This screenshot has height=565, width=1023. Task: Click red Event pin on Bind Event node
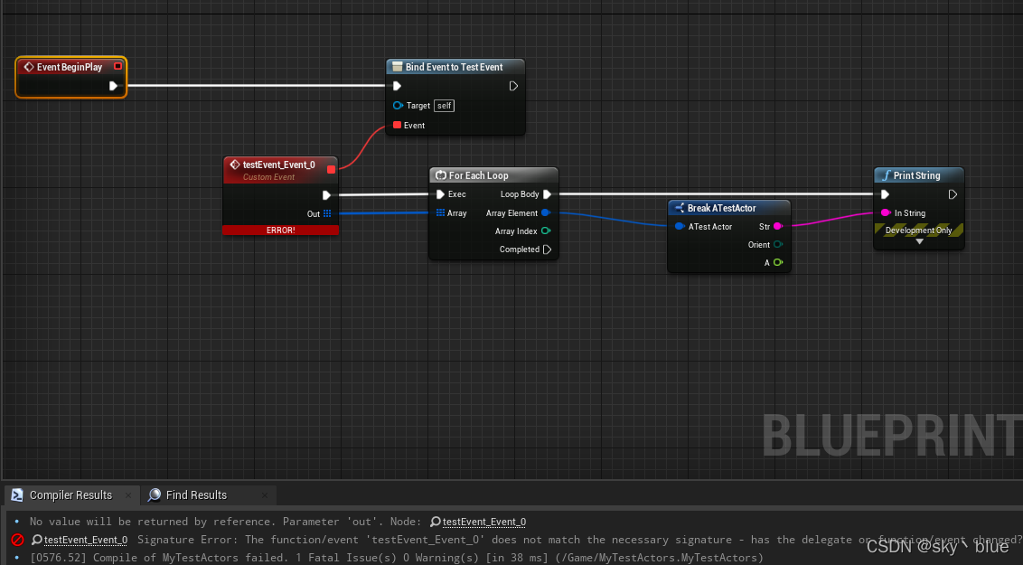[x=397, y=125]
